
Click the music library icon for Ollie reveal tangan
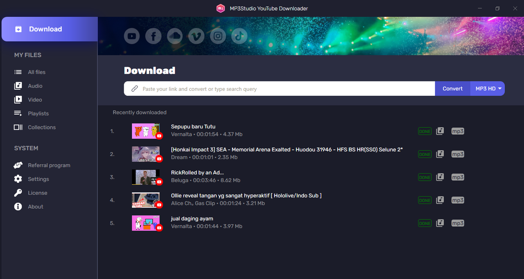point(440,200)
